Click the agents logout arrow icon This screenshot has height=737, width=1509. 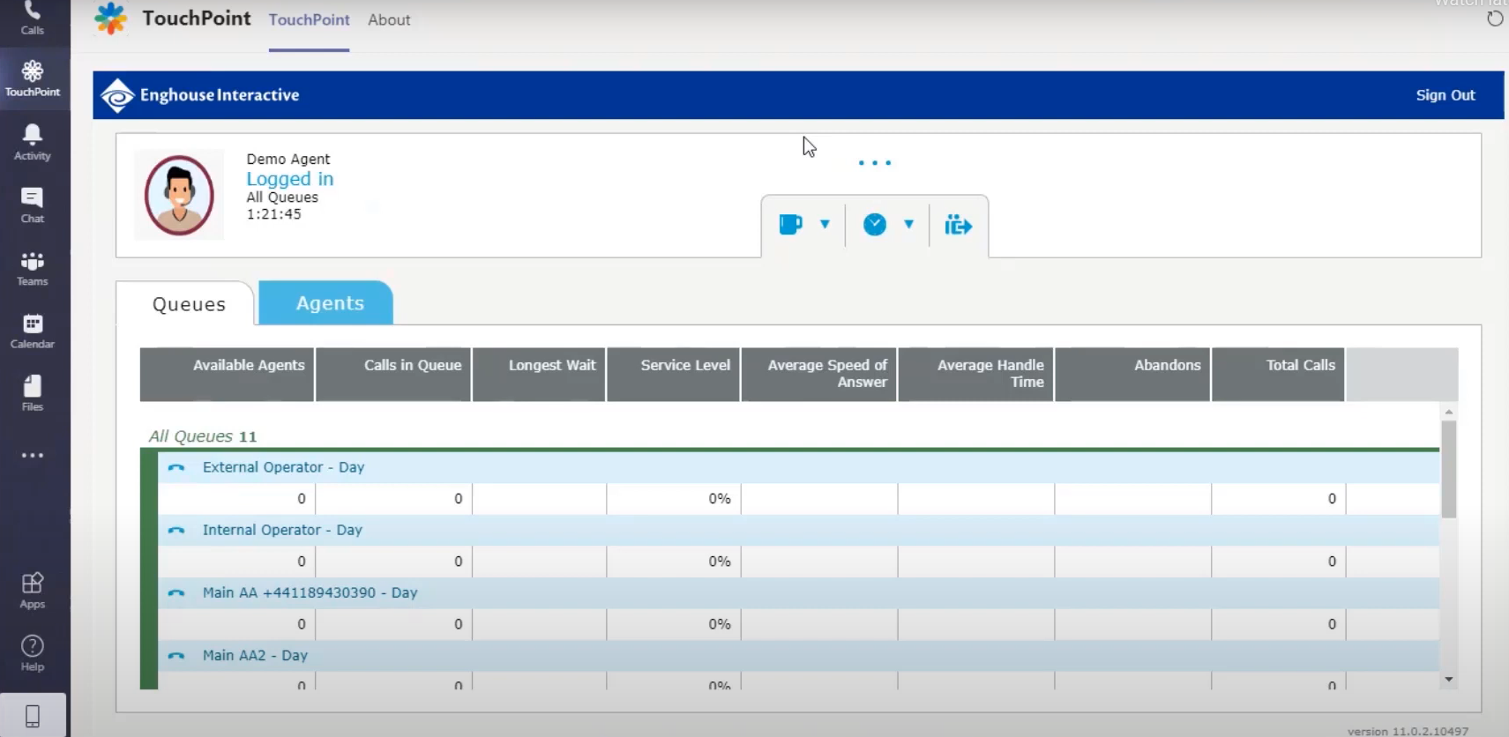[x=958, y=226]
